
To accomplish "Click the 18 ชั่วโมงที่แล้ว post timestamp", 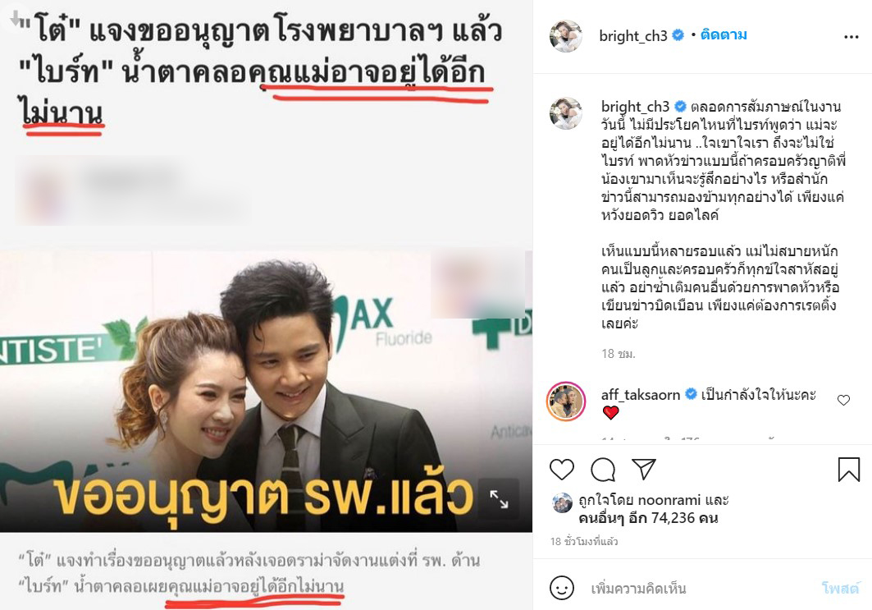I will [x=584, y=542].
